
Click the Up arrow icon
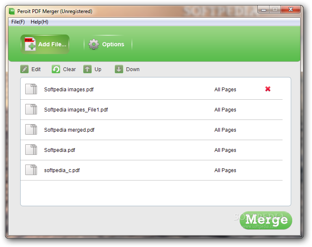[x=87, y=69]
